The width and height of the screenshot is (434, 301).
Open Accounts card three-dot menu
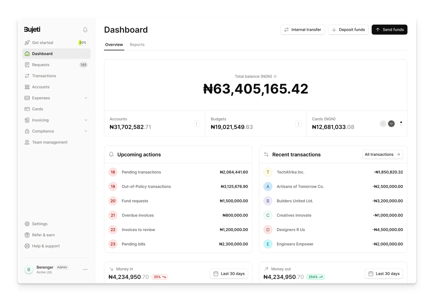tap(197, 124)
